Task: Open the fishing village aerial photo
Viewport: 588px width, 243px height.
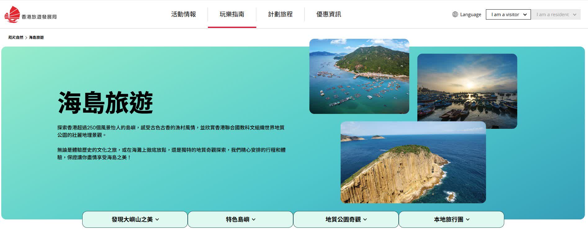Action: click(359, 76)
